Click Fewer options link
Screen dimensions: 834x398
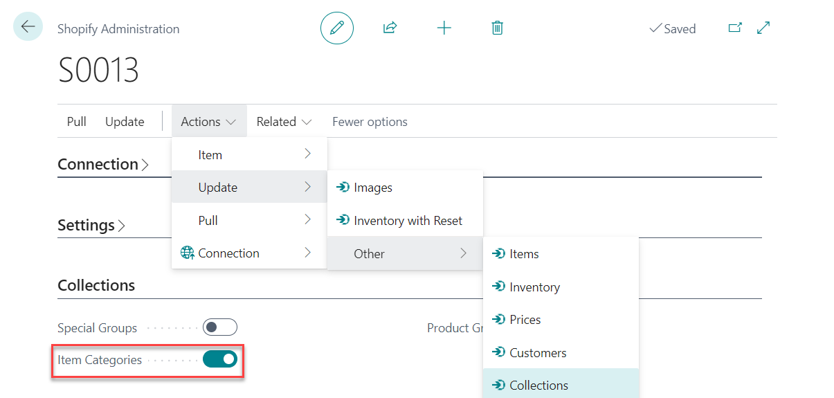[x=370, y=122]
